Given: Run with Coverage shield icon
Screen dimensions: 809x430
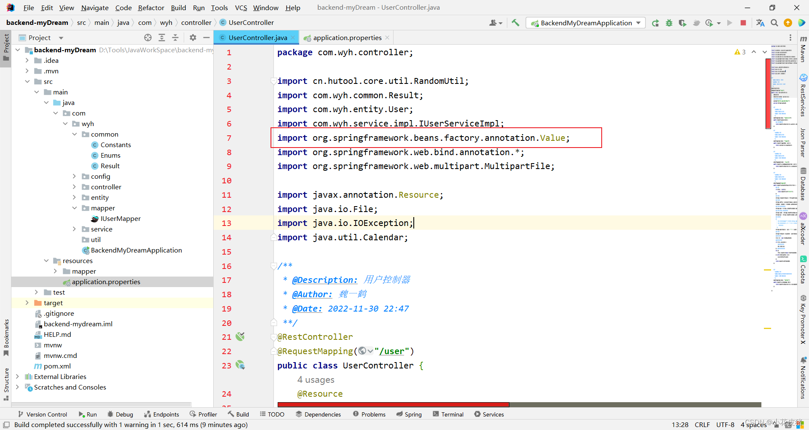Looking at the screenshot, I should [683, 23].
